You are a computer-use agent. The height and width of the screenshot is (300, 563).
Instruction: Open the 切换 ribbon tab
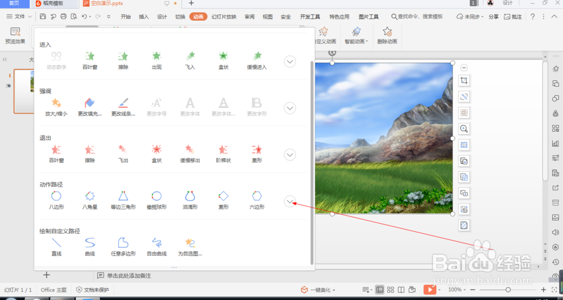pos(180,17)
